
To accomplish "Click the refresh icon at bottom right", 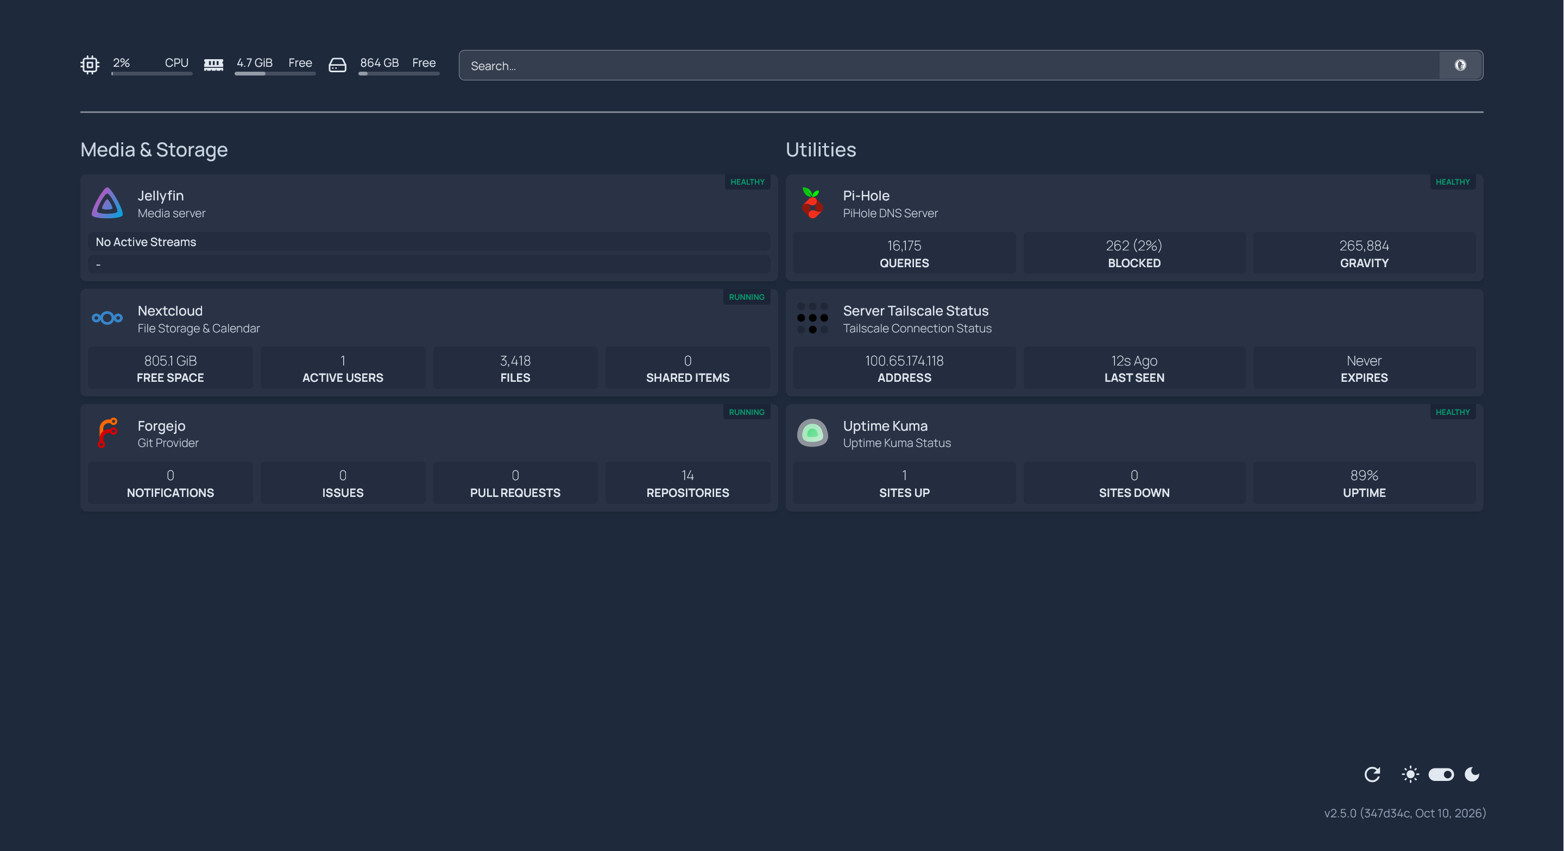I will (1372, 774).
